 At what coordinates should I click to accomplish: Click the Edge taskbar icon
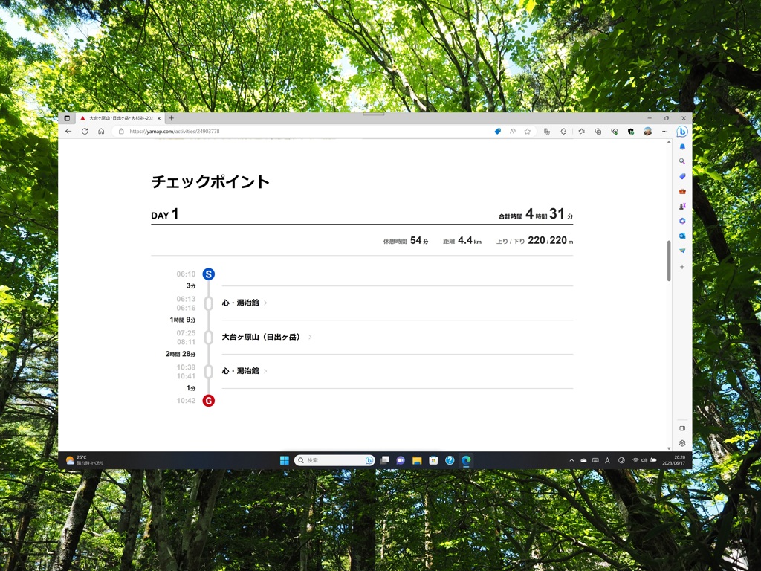(466, 460)
